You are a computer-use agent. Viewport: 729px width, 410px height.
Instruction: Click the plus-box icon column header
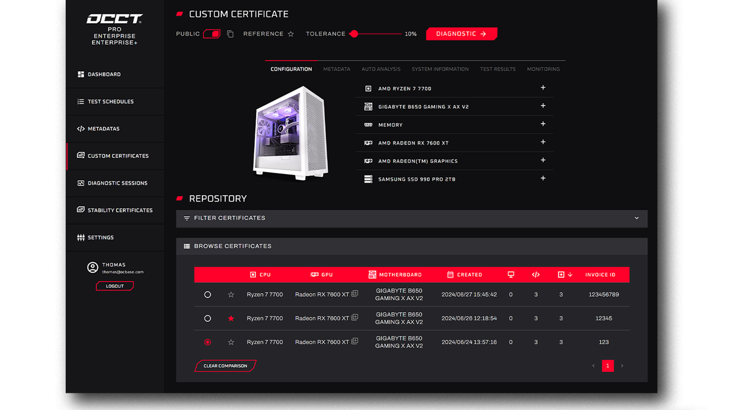point(561,274)
